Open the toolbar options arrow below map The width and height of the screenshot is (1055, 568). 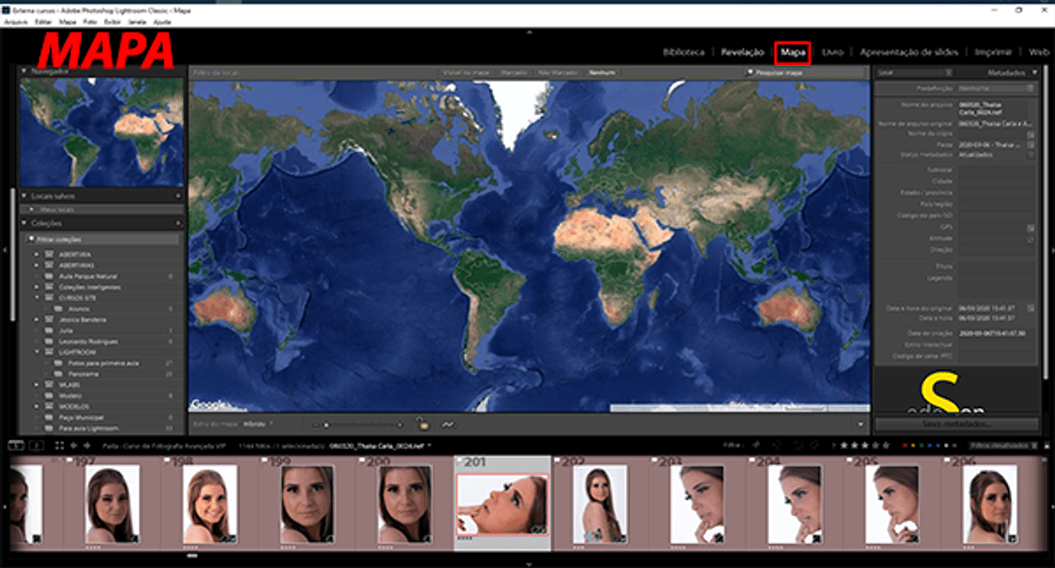click(860, 424)
